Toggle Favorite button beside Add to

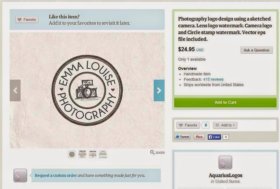click(x=188, y=125)
